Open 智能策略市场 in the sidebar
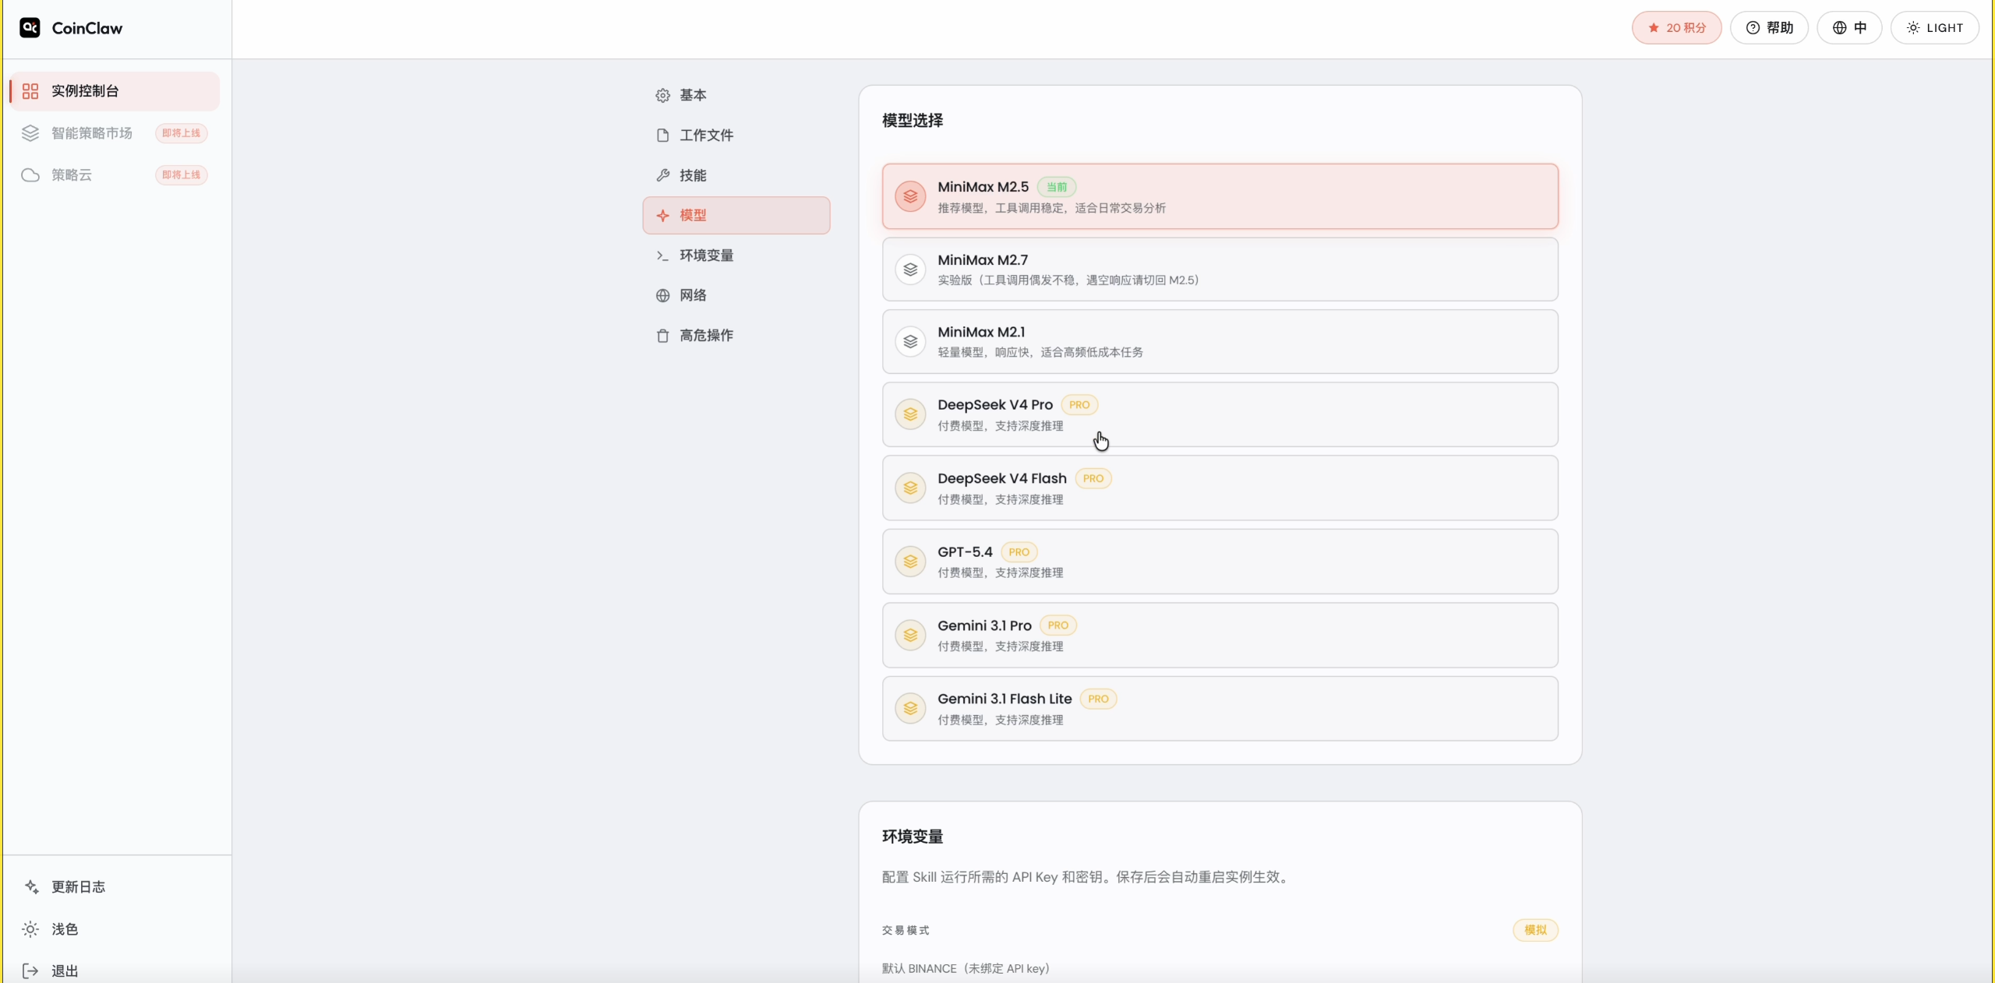Image resolution: width=1995 pixels, height=983 pixels. [115, 133]
